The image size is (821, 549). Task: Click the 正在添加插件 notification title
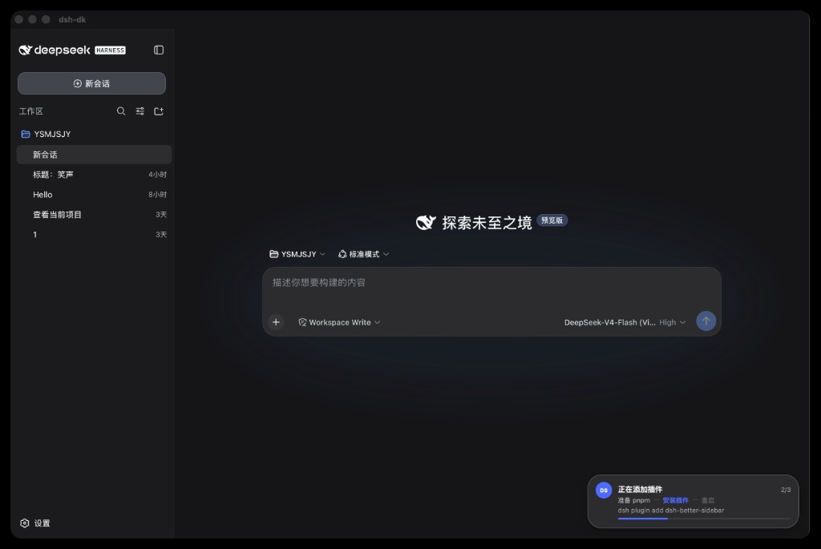[640, 490]
